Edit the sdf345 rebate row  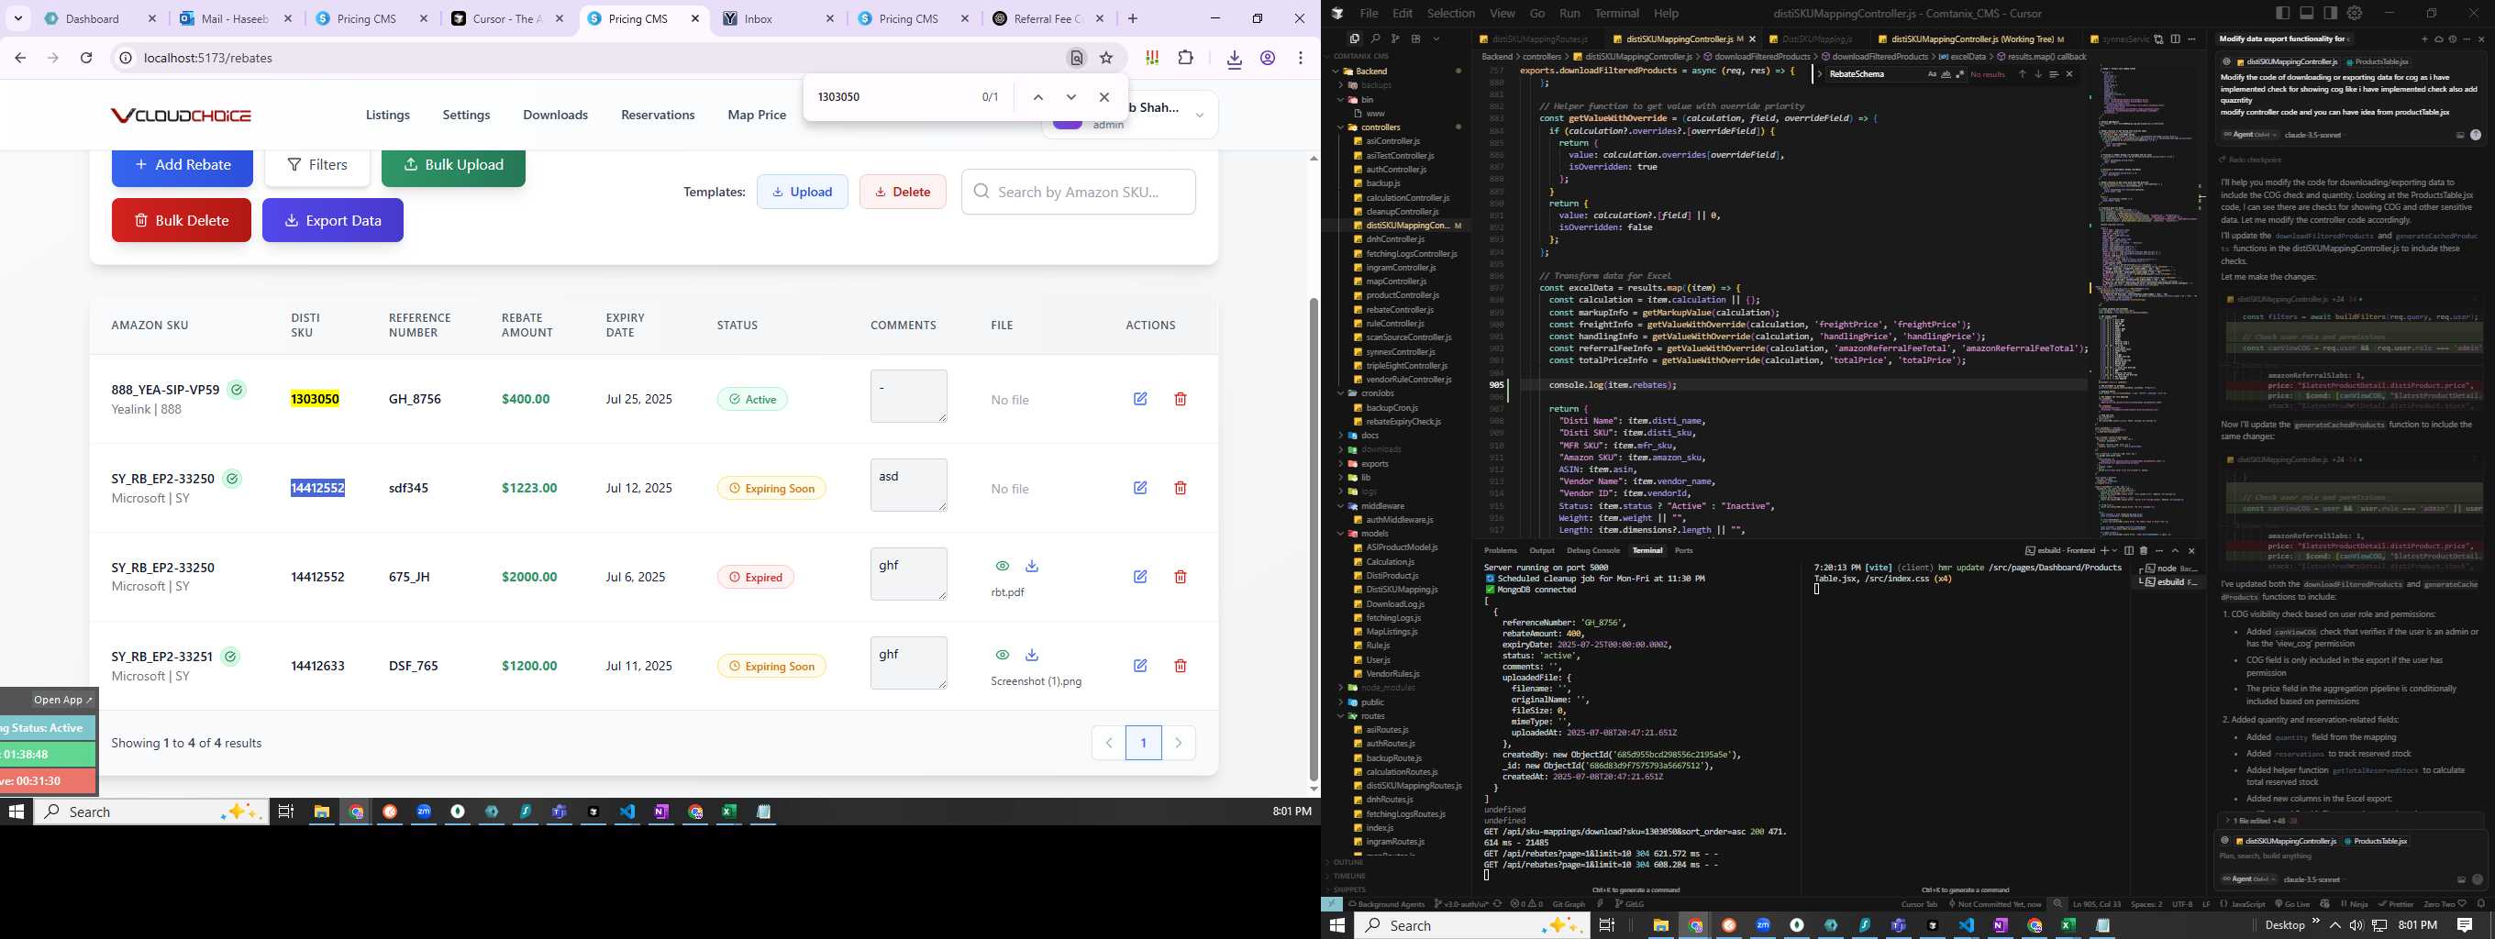pos(1140,488)
